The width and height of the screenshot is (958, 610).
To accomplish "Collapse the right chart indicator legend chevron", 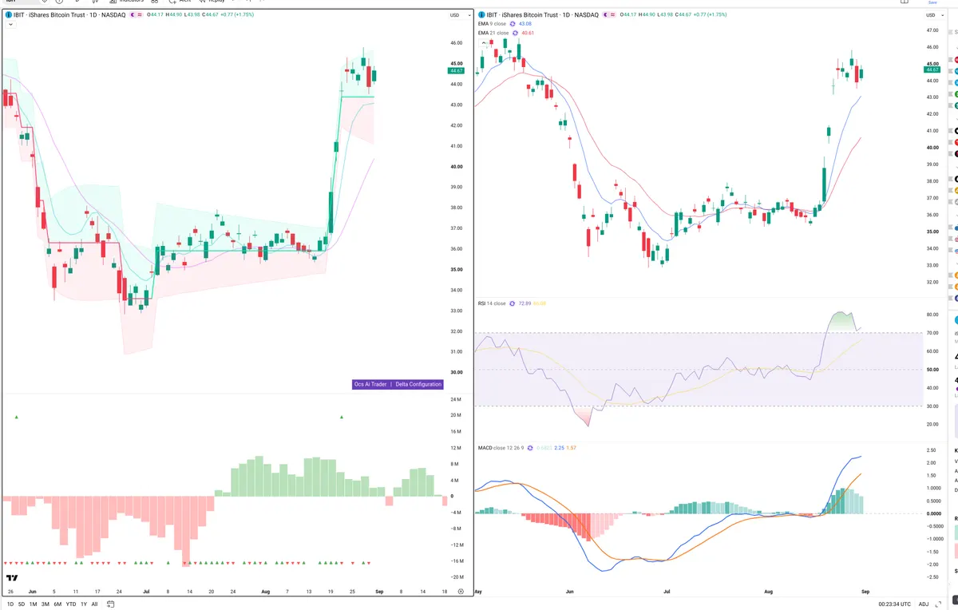I will 484,43.
